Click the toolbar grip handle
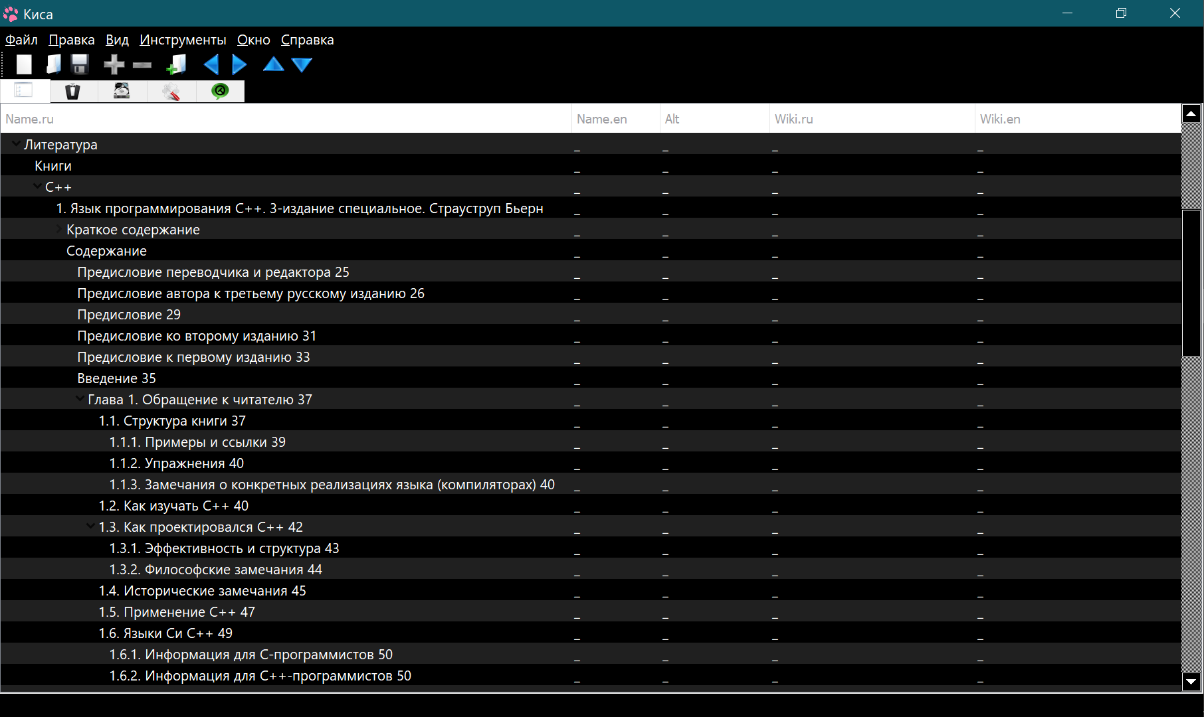 pyautogui.click(x=4, y=64)
